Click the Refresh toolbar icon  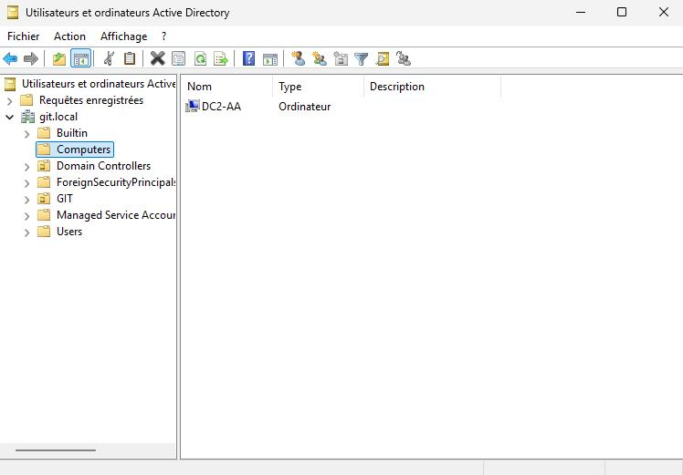click(200, 58)
